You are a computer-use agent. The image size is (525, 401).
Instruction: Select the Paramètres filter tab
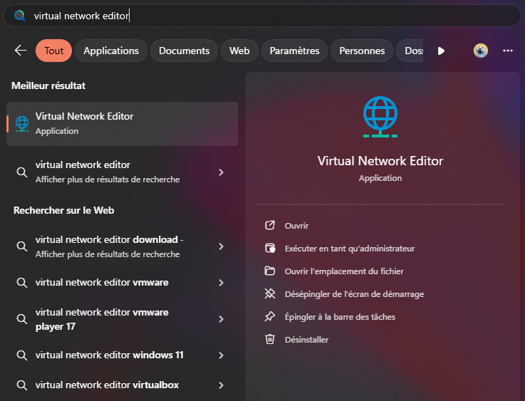pyautogui.click(x=294, y=51)
